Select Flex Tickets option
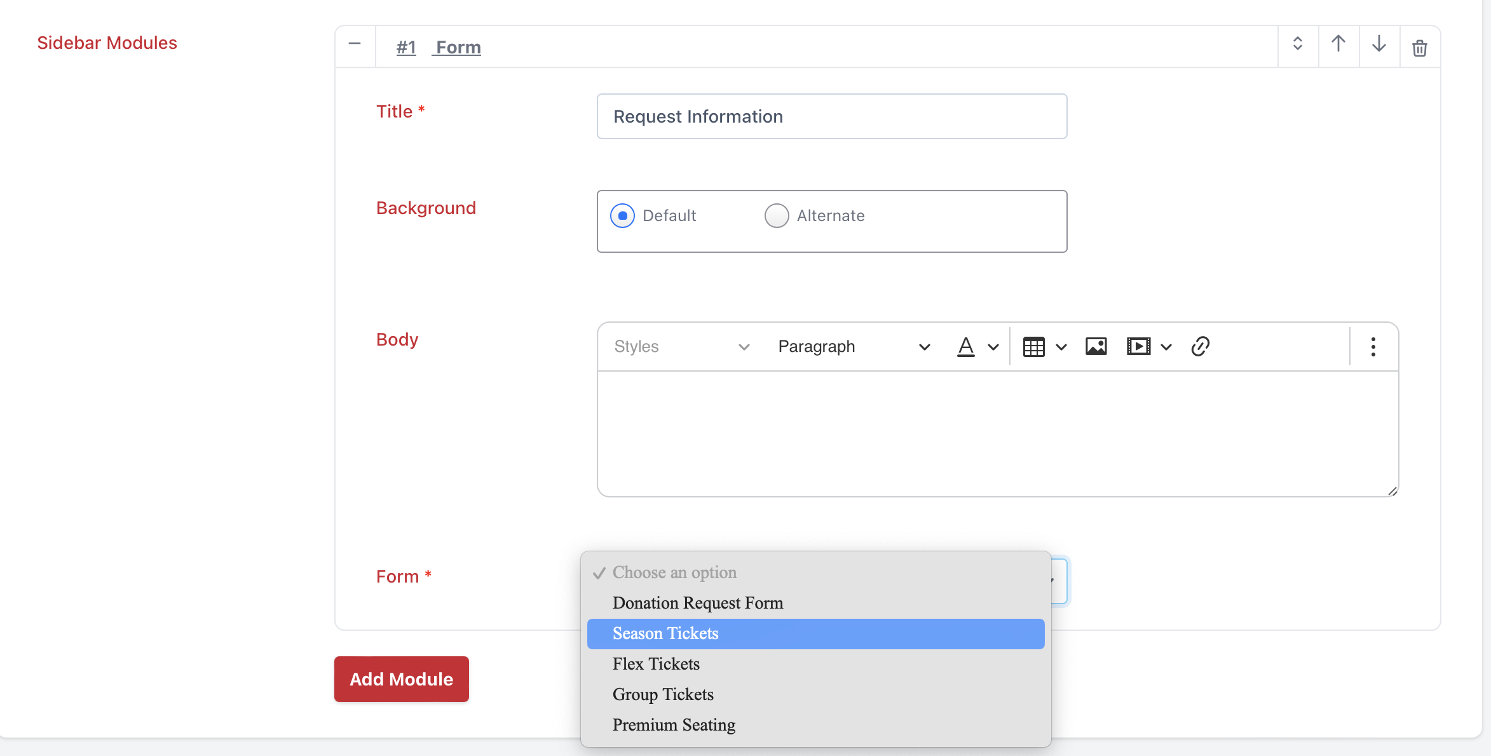The height and width of the screenshot is (756, 1491). tap(816, 665)
